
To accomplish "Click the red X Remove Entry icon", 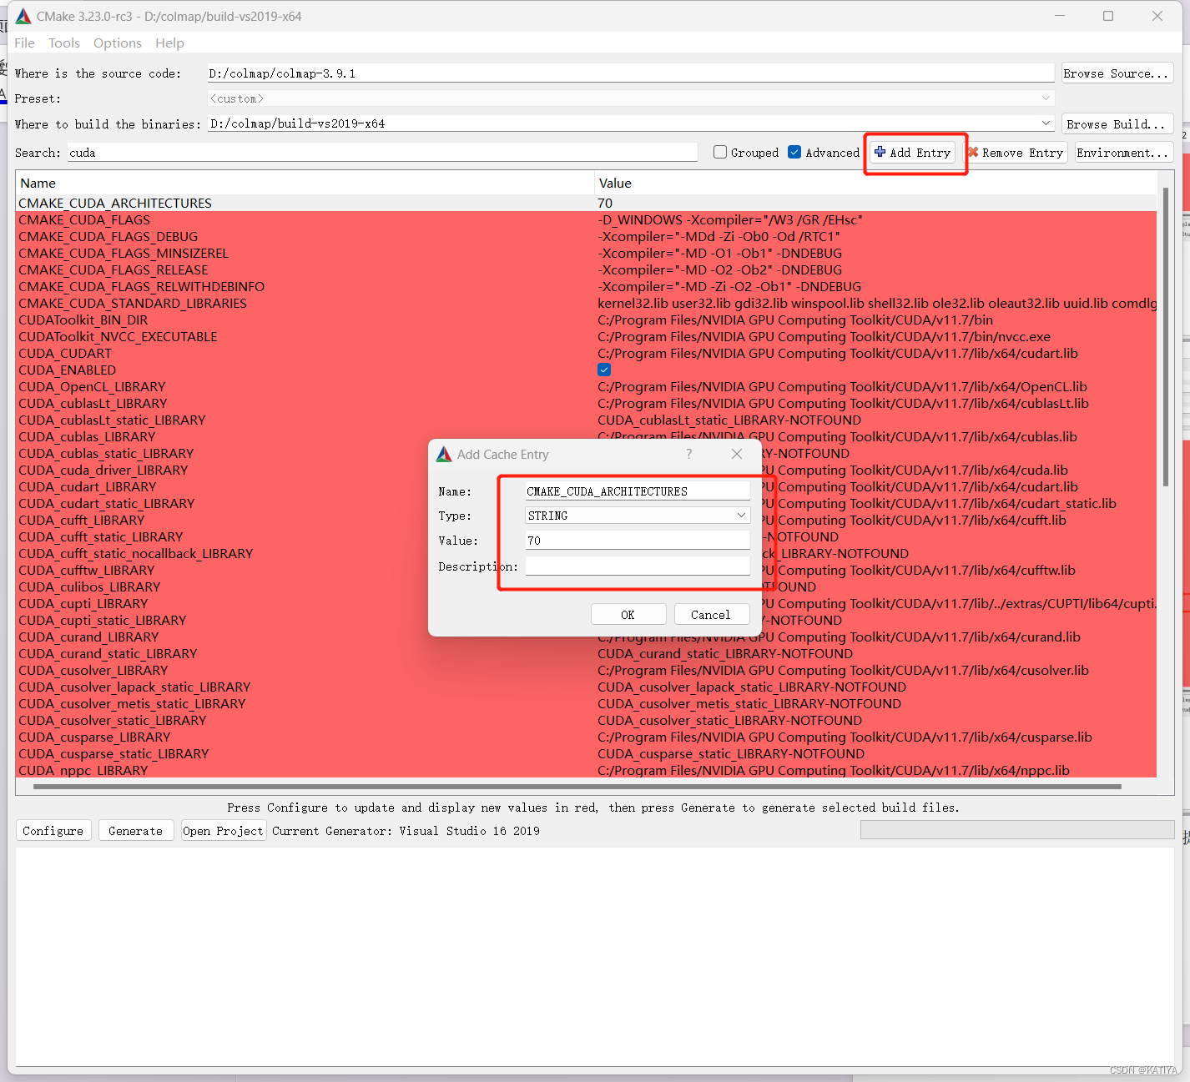I will coord(974,153).
